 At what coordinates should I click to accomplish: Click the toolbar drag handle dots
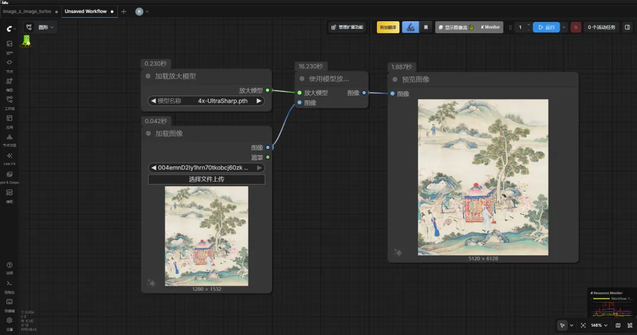click(x=510, y=27)
